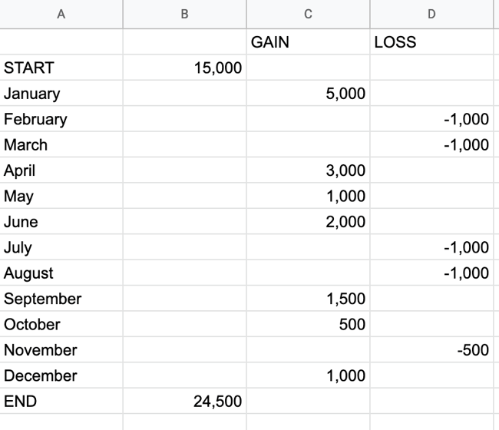Select the END total cell 24,500
Viewport: 499px width, 430px height.
tap(184, 402)
